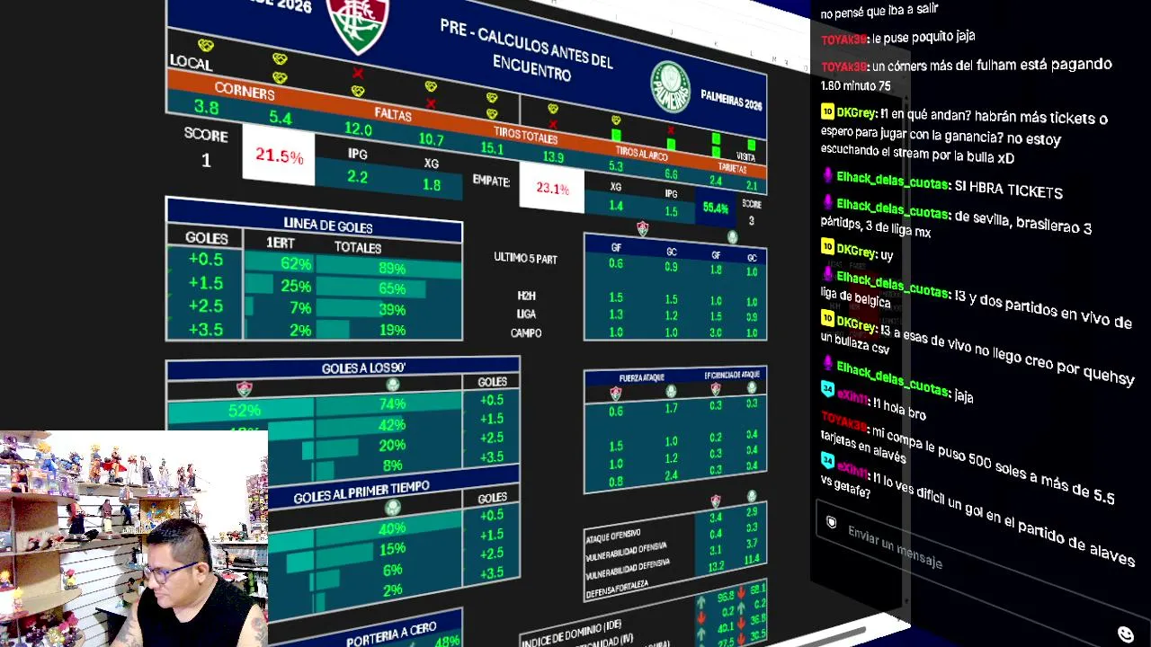1151x647 pixels.
Task: Click the H2H row label
Action: pyautogui.click(x=526, y=296)
